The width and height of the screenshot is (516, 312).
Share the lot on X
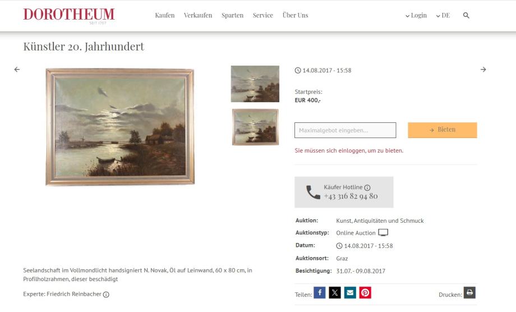[x=335, y=292]
